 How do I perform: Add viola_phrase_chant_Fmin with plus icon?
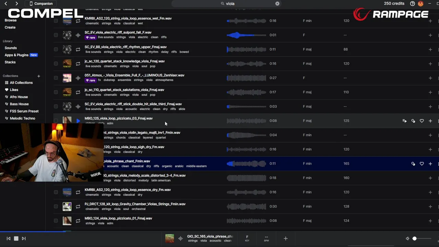430,164
